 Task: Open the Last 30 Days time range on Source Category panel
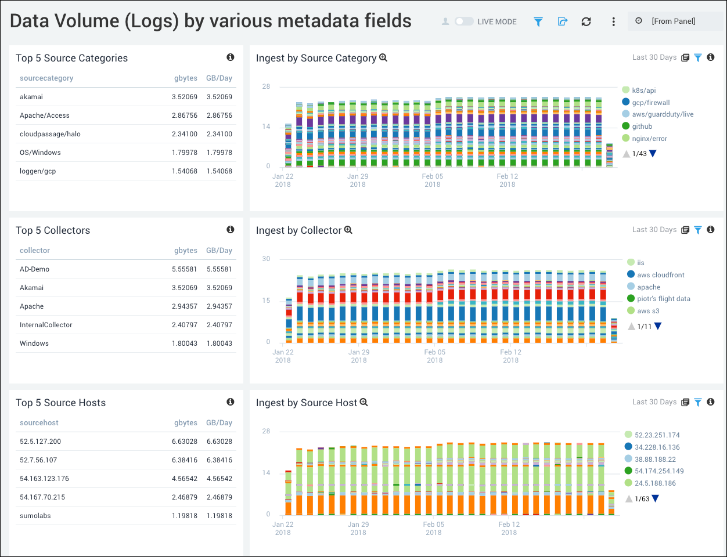(654, 57)
